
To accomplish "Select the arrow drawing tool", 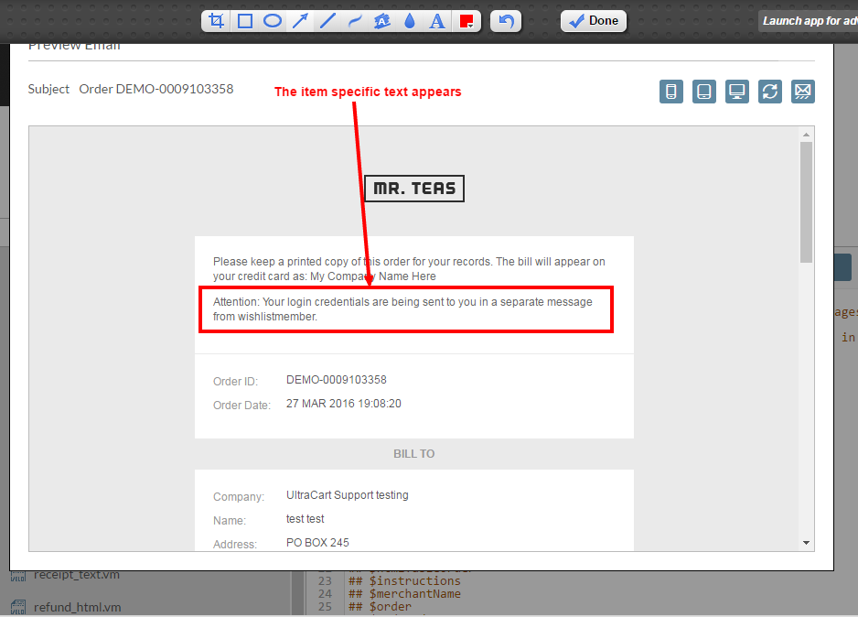I will click(300, 21).
